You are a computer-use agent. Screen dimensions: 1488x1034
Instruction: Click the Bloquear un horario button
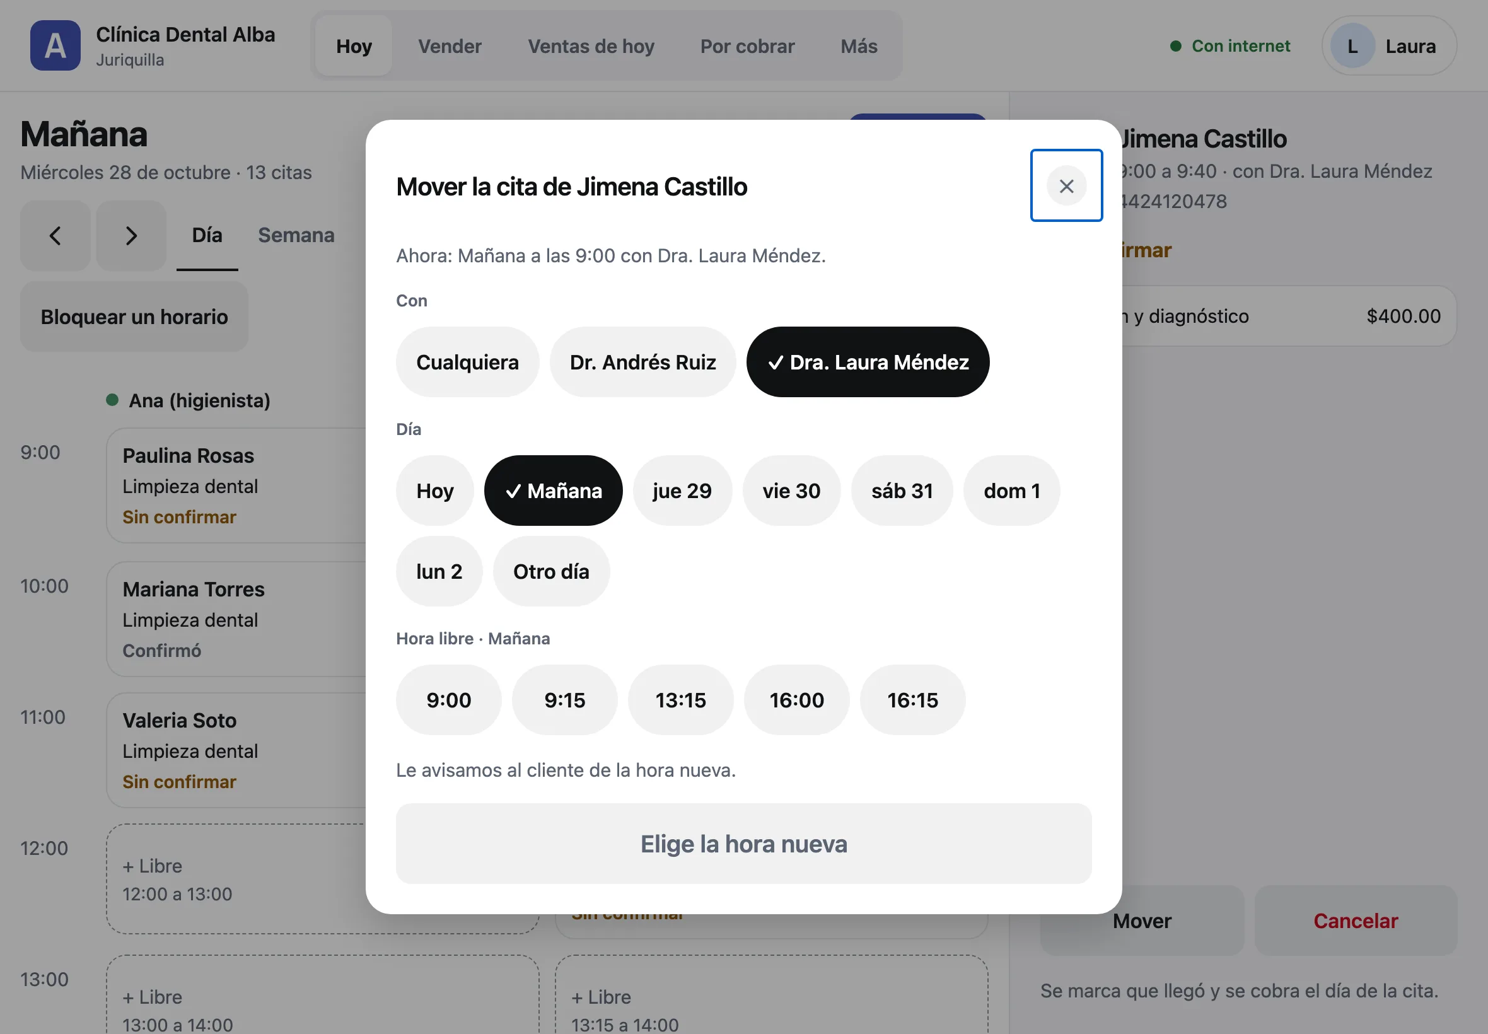[134, 317]
